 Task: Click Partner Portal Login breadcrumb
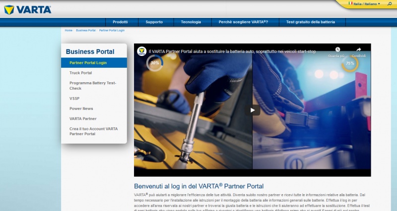tap(112, 30)
